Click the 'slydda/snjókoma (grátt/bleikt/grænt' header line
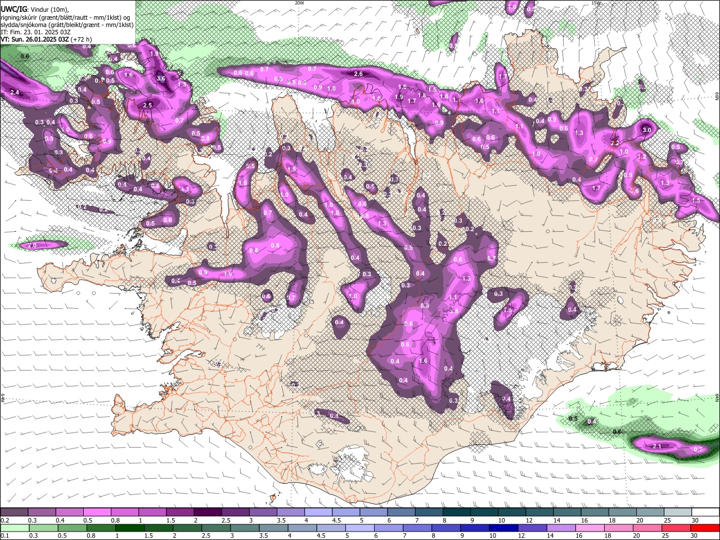720x540 pixels. (67, 25)
